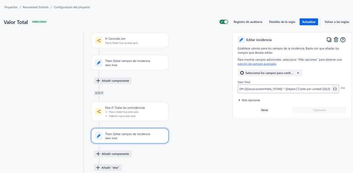Open Registro de auditoría
353x173 pixels.
248,22
